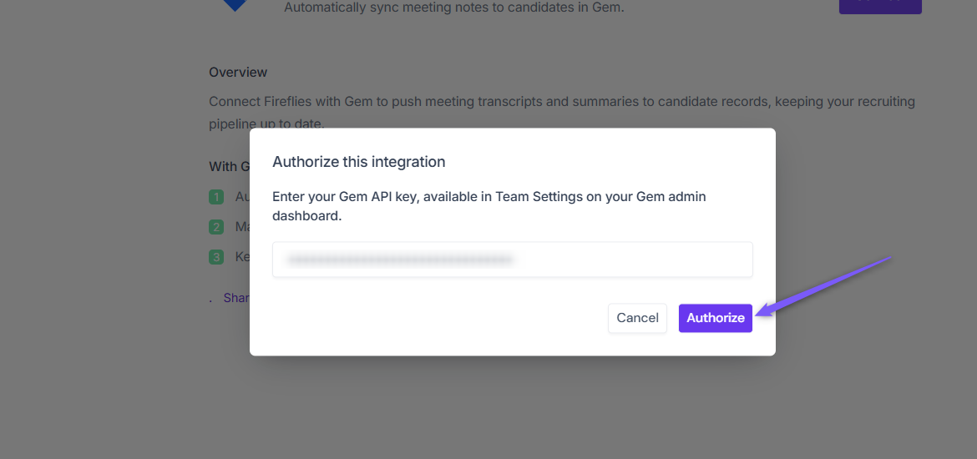Focus the Gem API key input field
Viewport: 977px width, 459px height.
[x=512, y=260]
